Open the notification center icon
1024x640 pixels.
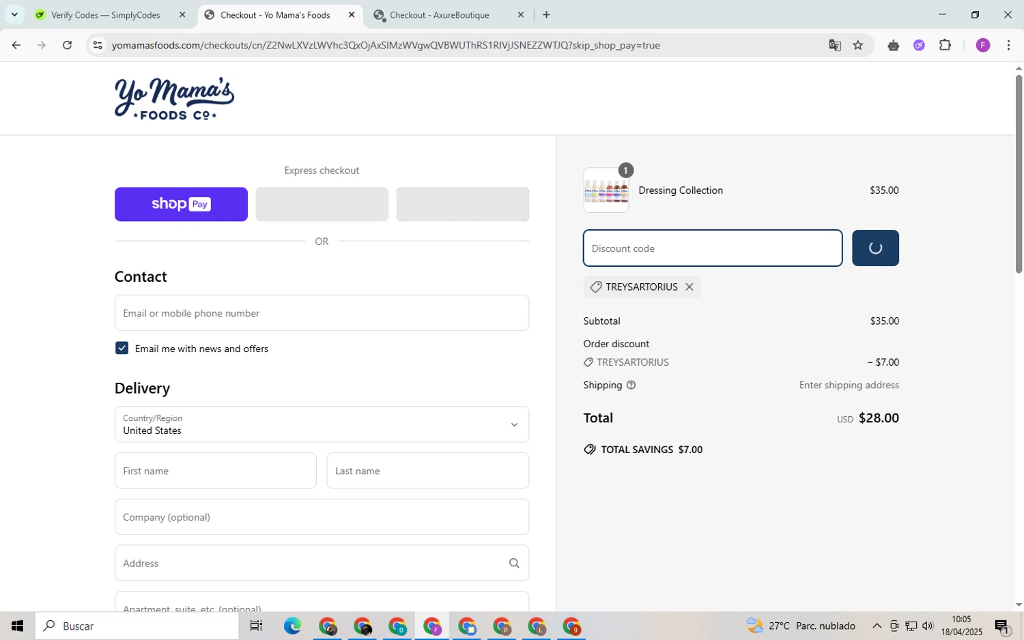pyautogui.click(x=1002, y=626)
